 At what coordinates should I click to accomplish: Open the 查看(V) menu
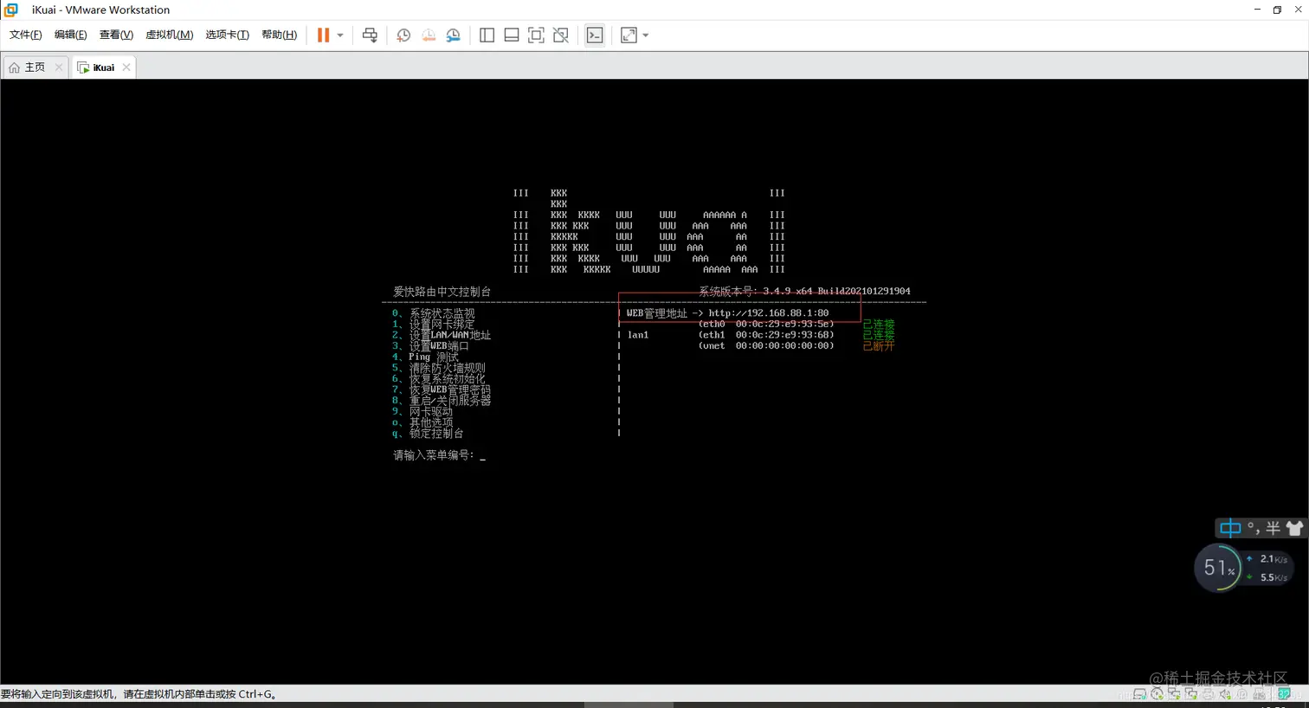coord(116,35)
